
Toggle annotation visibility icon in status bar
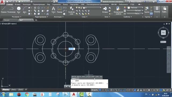(135, 90)
